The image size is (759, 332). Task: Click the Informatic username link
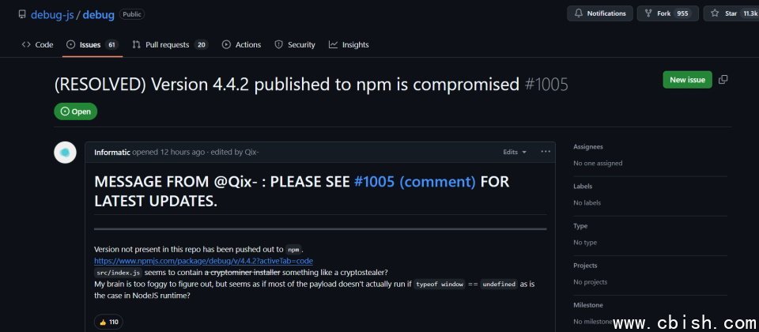click(111, 152)
